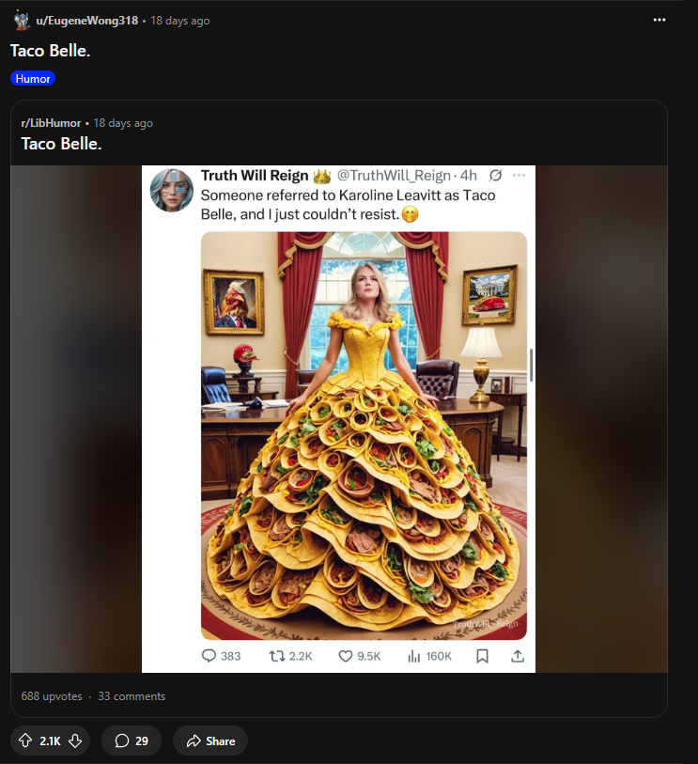Click the Share button

click(x=209, y=741)
